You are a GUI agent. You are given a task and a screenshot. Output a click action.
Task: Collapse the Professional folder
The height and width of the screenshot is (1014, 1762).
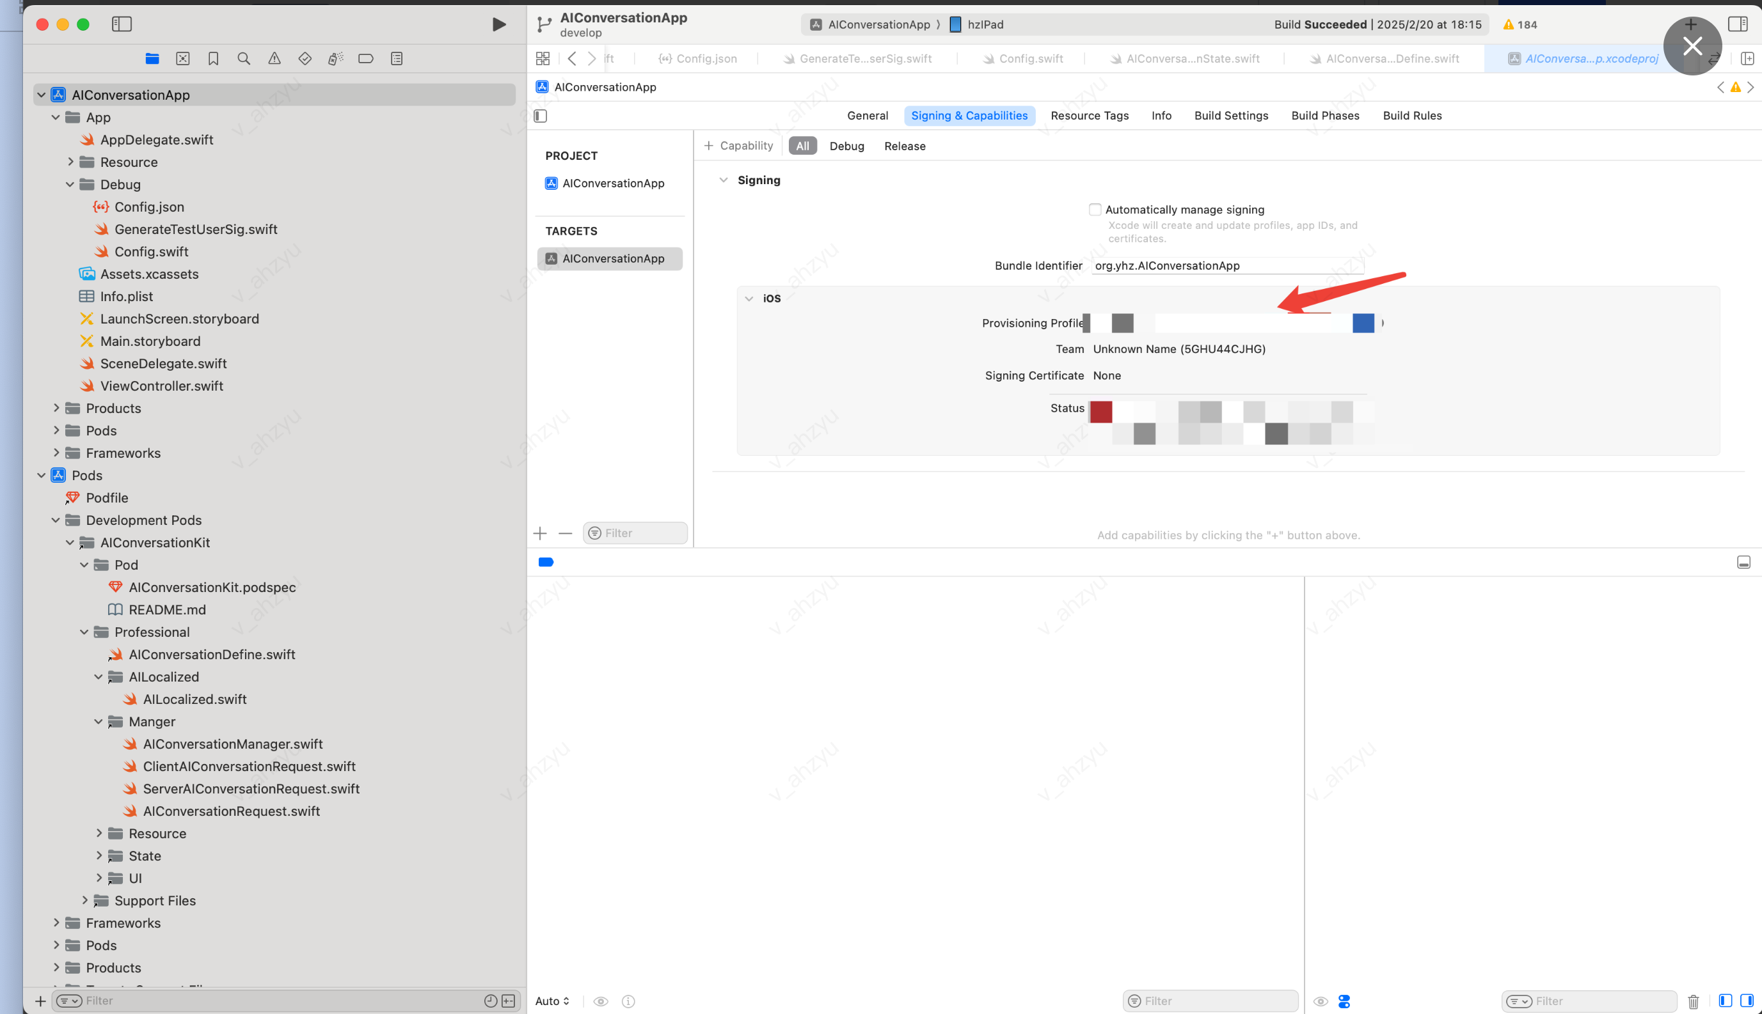(84, 632)
